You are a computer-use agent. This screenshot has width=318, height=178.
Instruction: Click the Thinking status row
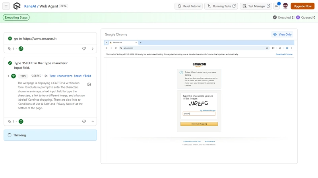50,135
